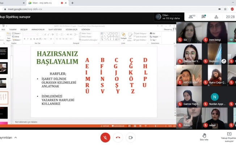Viewport: 236px width, 145px height.
Task: Unmute the microphone in Meet
Action: tap(105, 137)
